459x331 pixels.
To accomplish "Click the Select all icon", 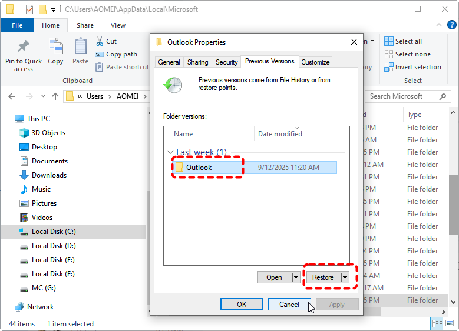I will pyautogui.click(x=389, y=41).
